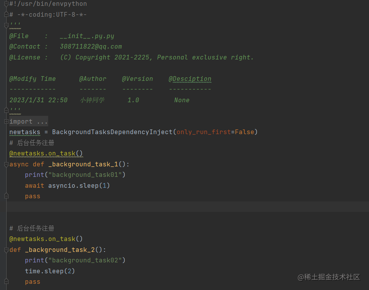Click the background_task01 string literal
Screen dimensions: 369x290
[85, 175]
